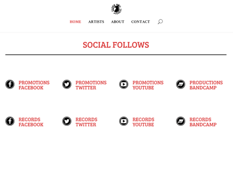Follow the Productions Bandcamp text link

click(x=206, y=85)
